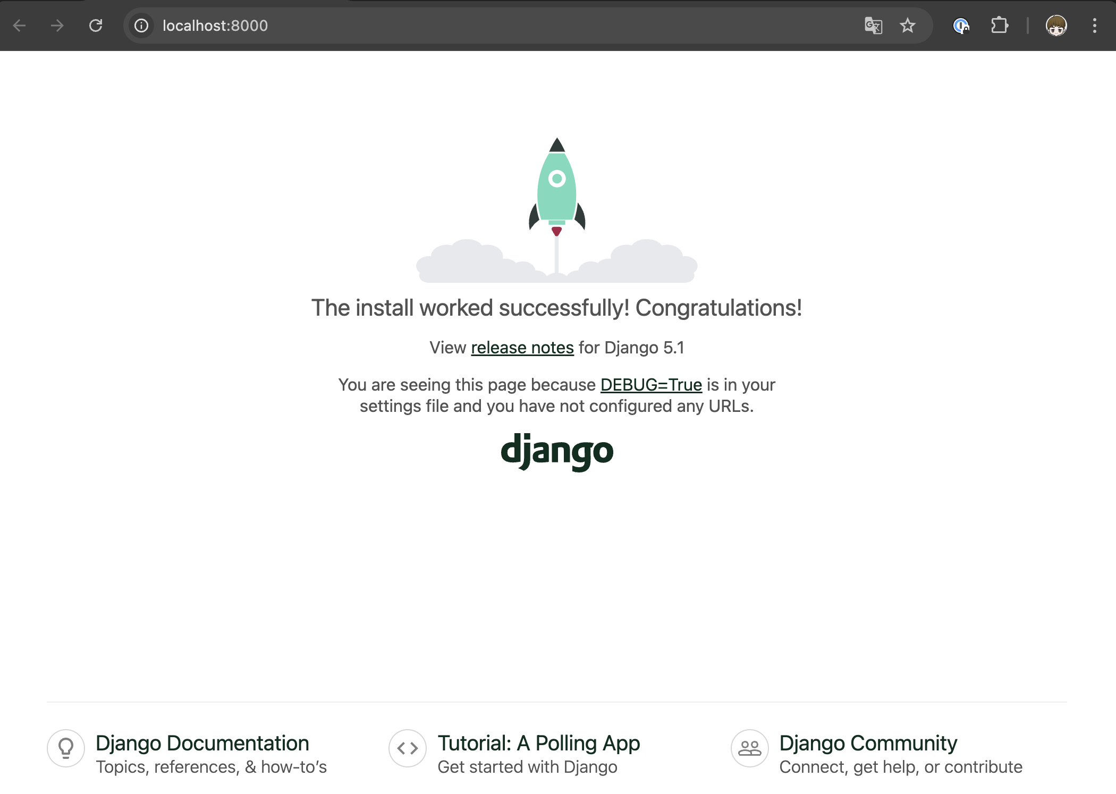Open Django Community link
Image resolution: width=1116 pixels, height=794 pixels.
pyautogui.click(x=868, y=743)
